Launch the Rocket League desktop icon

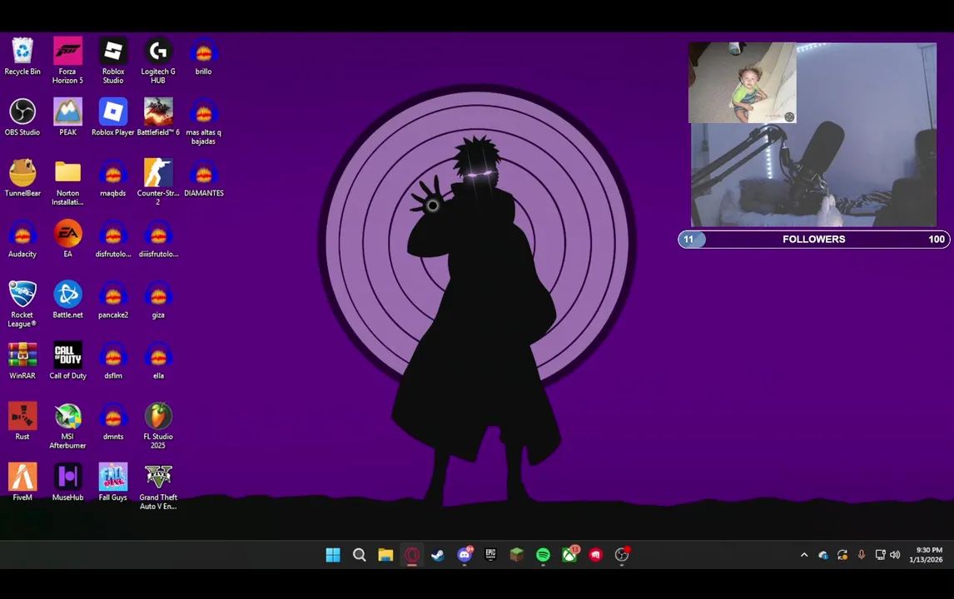[22, 304]
